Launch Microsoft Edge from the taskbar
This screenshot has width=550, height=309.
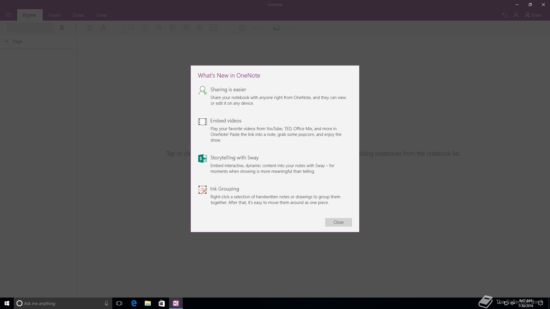click(134, 303)
